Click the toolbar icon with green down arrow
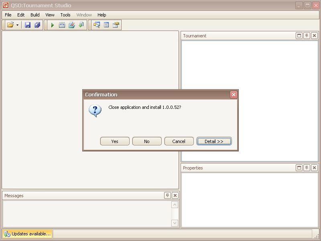 point(81,25)
